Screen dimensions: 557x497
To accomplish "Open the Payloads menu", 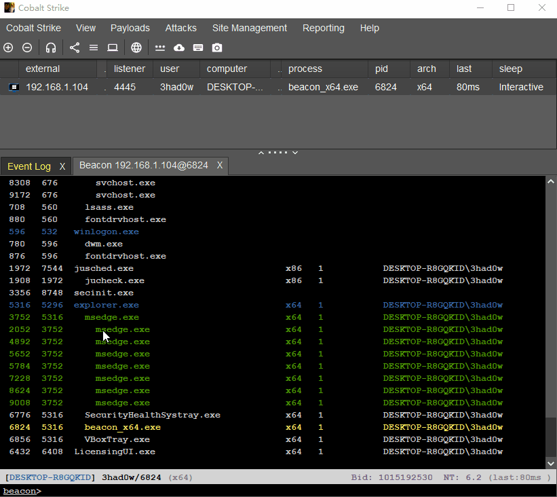I will (x=130, y=28).
